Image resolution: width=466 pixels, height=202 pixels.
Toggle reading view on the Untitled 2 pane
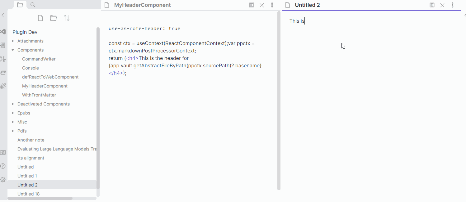tap(432, 5)
